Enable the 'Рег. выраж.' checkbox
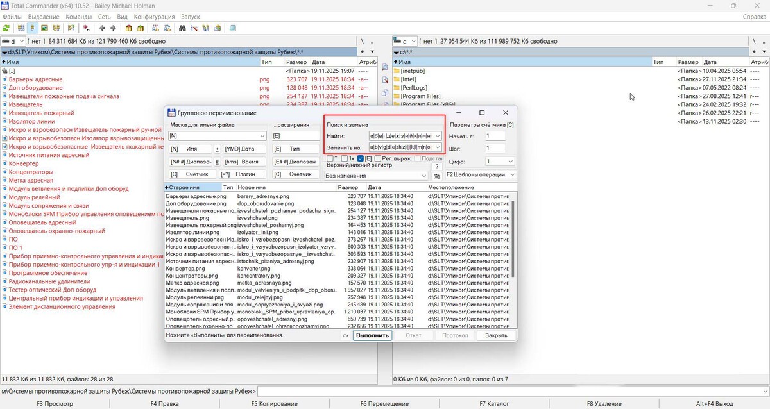The image size is (770, 409). 379,158
